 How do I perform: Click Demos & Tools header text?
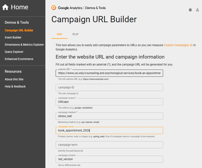[96, 8]
